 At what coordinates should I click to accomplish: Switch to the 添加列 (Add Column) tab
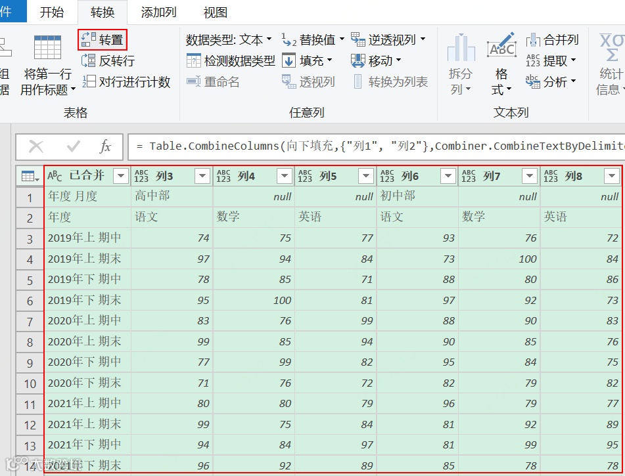[x=158, y=12]
